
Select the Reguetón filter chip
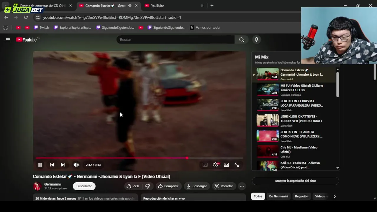coord(301,196)
